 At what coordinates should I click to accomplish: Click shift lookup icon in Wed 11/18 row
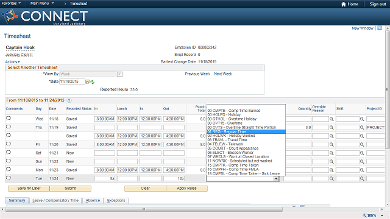click(x=362, y=119)
